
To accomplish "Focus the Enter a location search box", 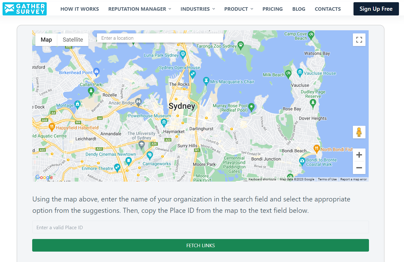I will pyautogui.click(x=160, y=38).
